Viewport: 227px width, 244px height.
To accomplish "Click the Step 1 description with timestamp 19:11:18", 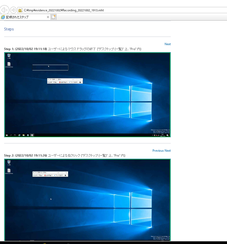I will click(x=73, y=49).
